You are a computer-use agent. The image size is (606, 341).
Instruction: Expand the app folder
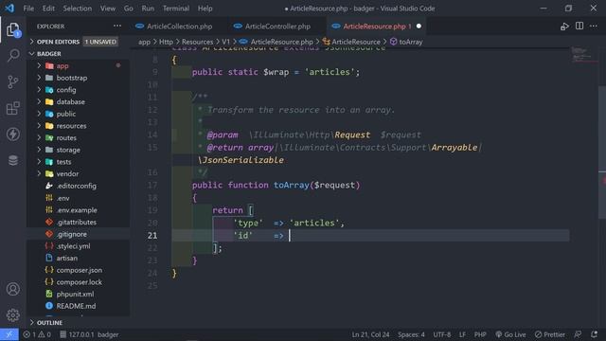[62, 65]
